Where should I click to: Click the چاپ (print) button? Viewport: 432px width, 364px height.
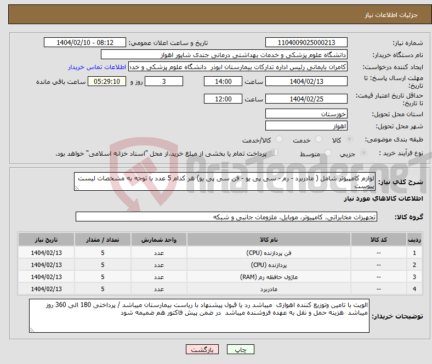[x=240, y=349]
